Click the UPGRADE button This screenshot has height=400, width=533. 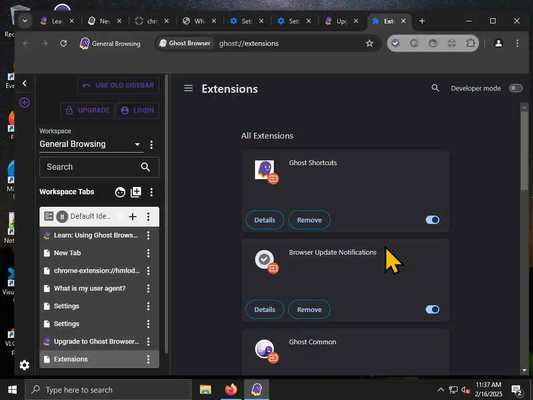pos(87,110)
